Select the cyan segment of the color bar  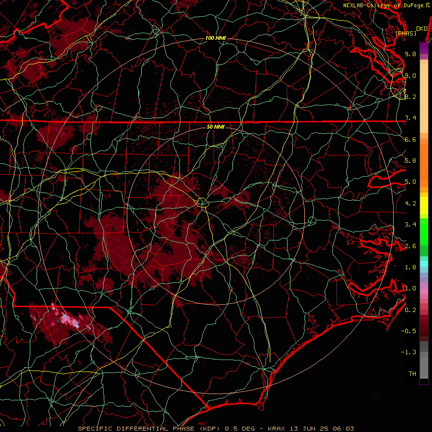click(424, 264)
